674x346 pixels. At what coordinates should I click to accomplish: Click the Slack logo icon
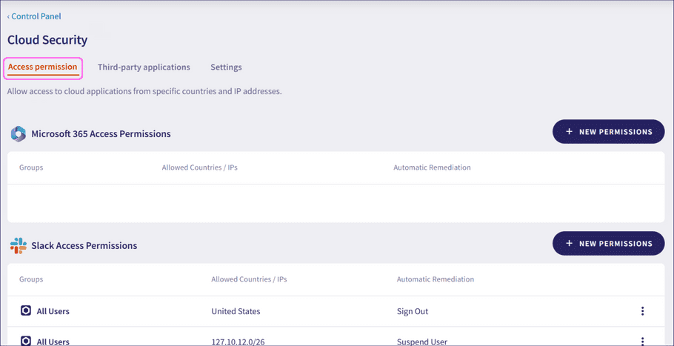point(18,245)
